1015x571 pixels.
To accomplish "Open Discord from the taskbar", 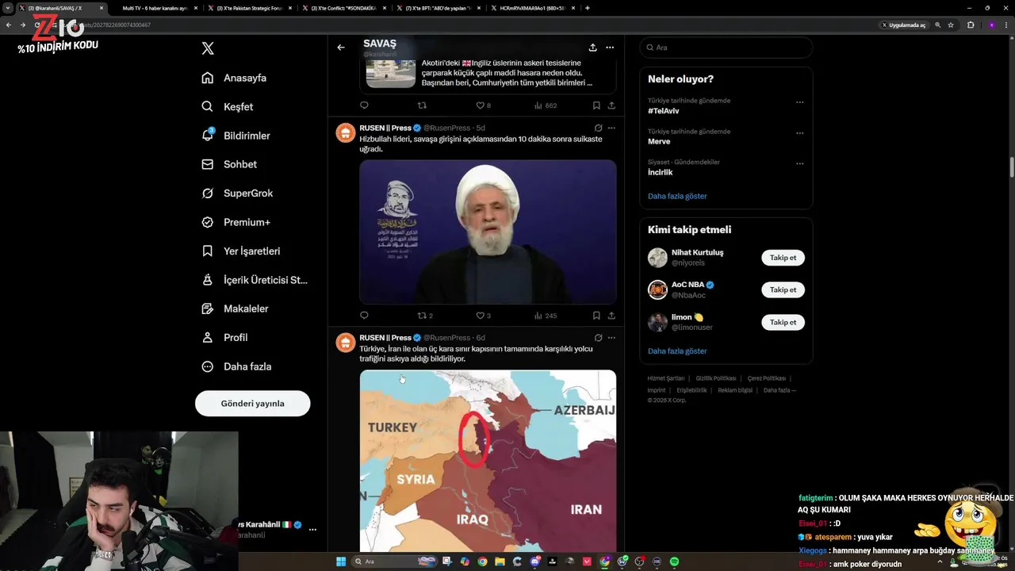I will 536,561.
